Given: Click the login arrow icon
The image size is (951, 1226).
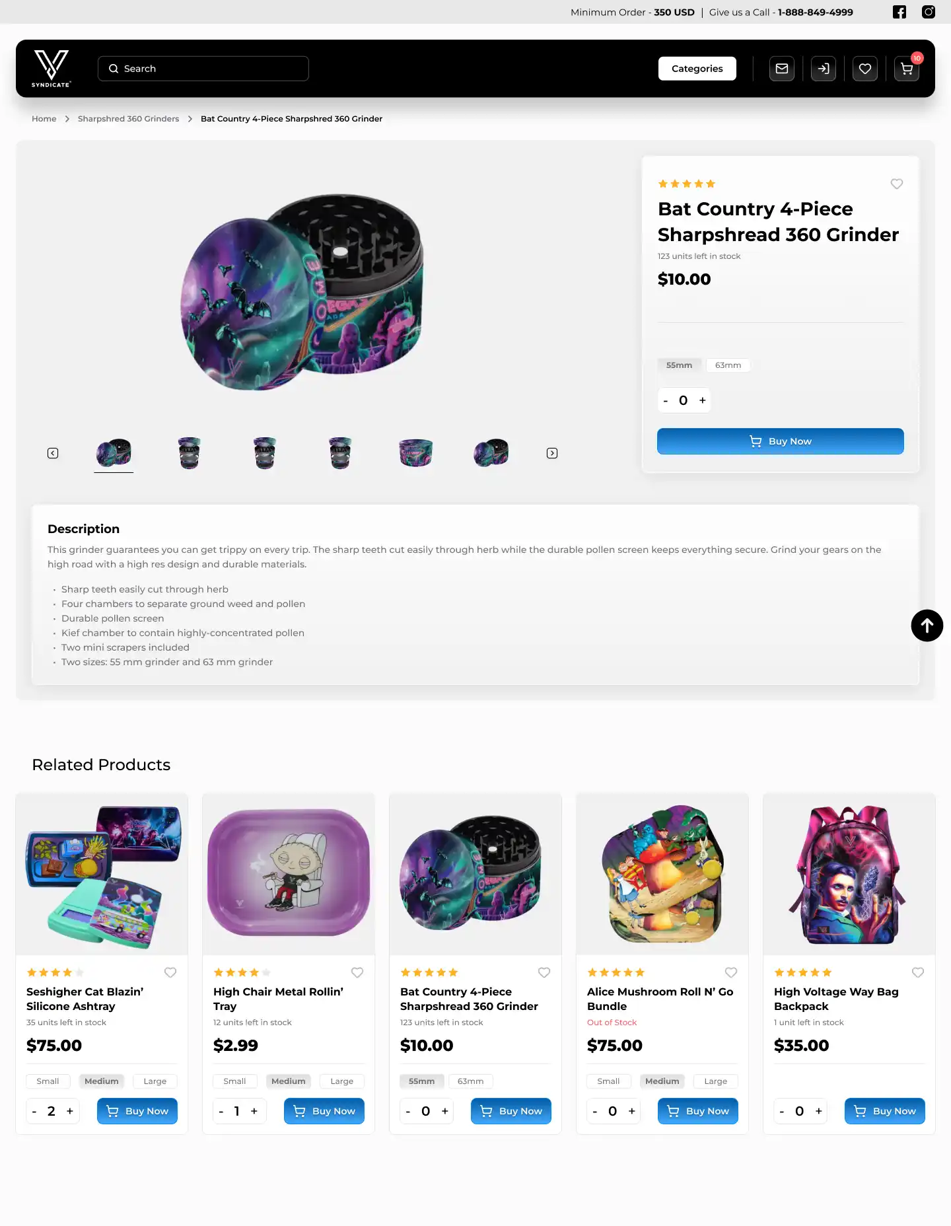Looking at the screenshot, I should click(824, 69).
